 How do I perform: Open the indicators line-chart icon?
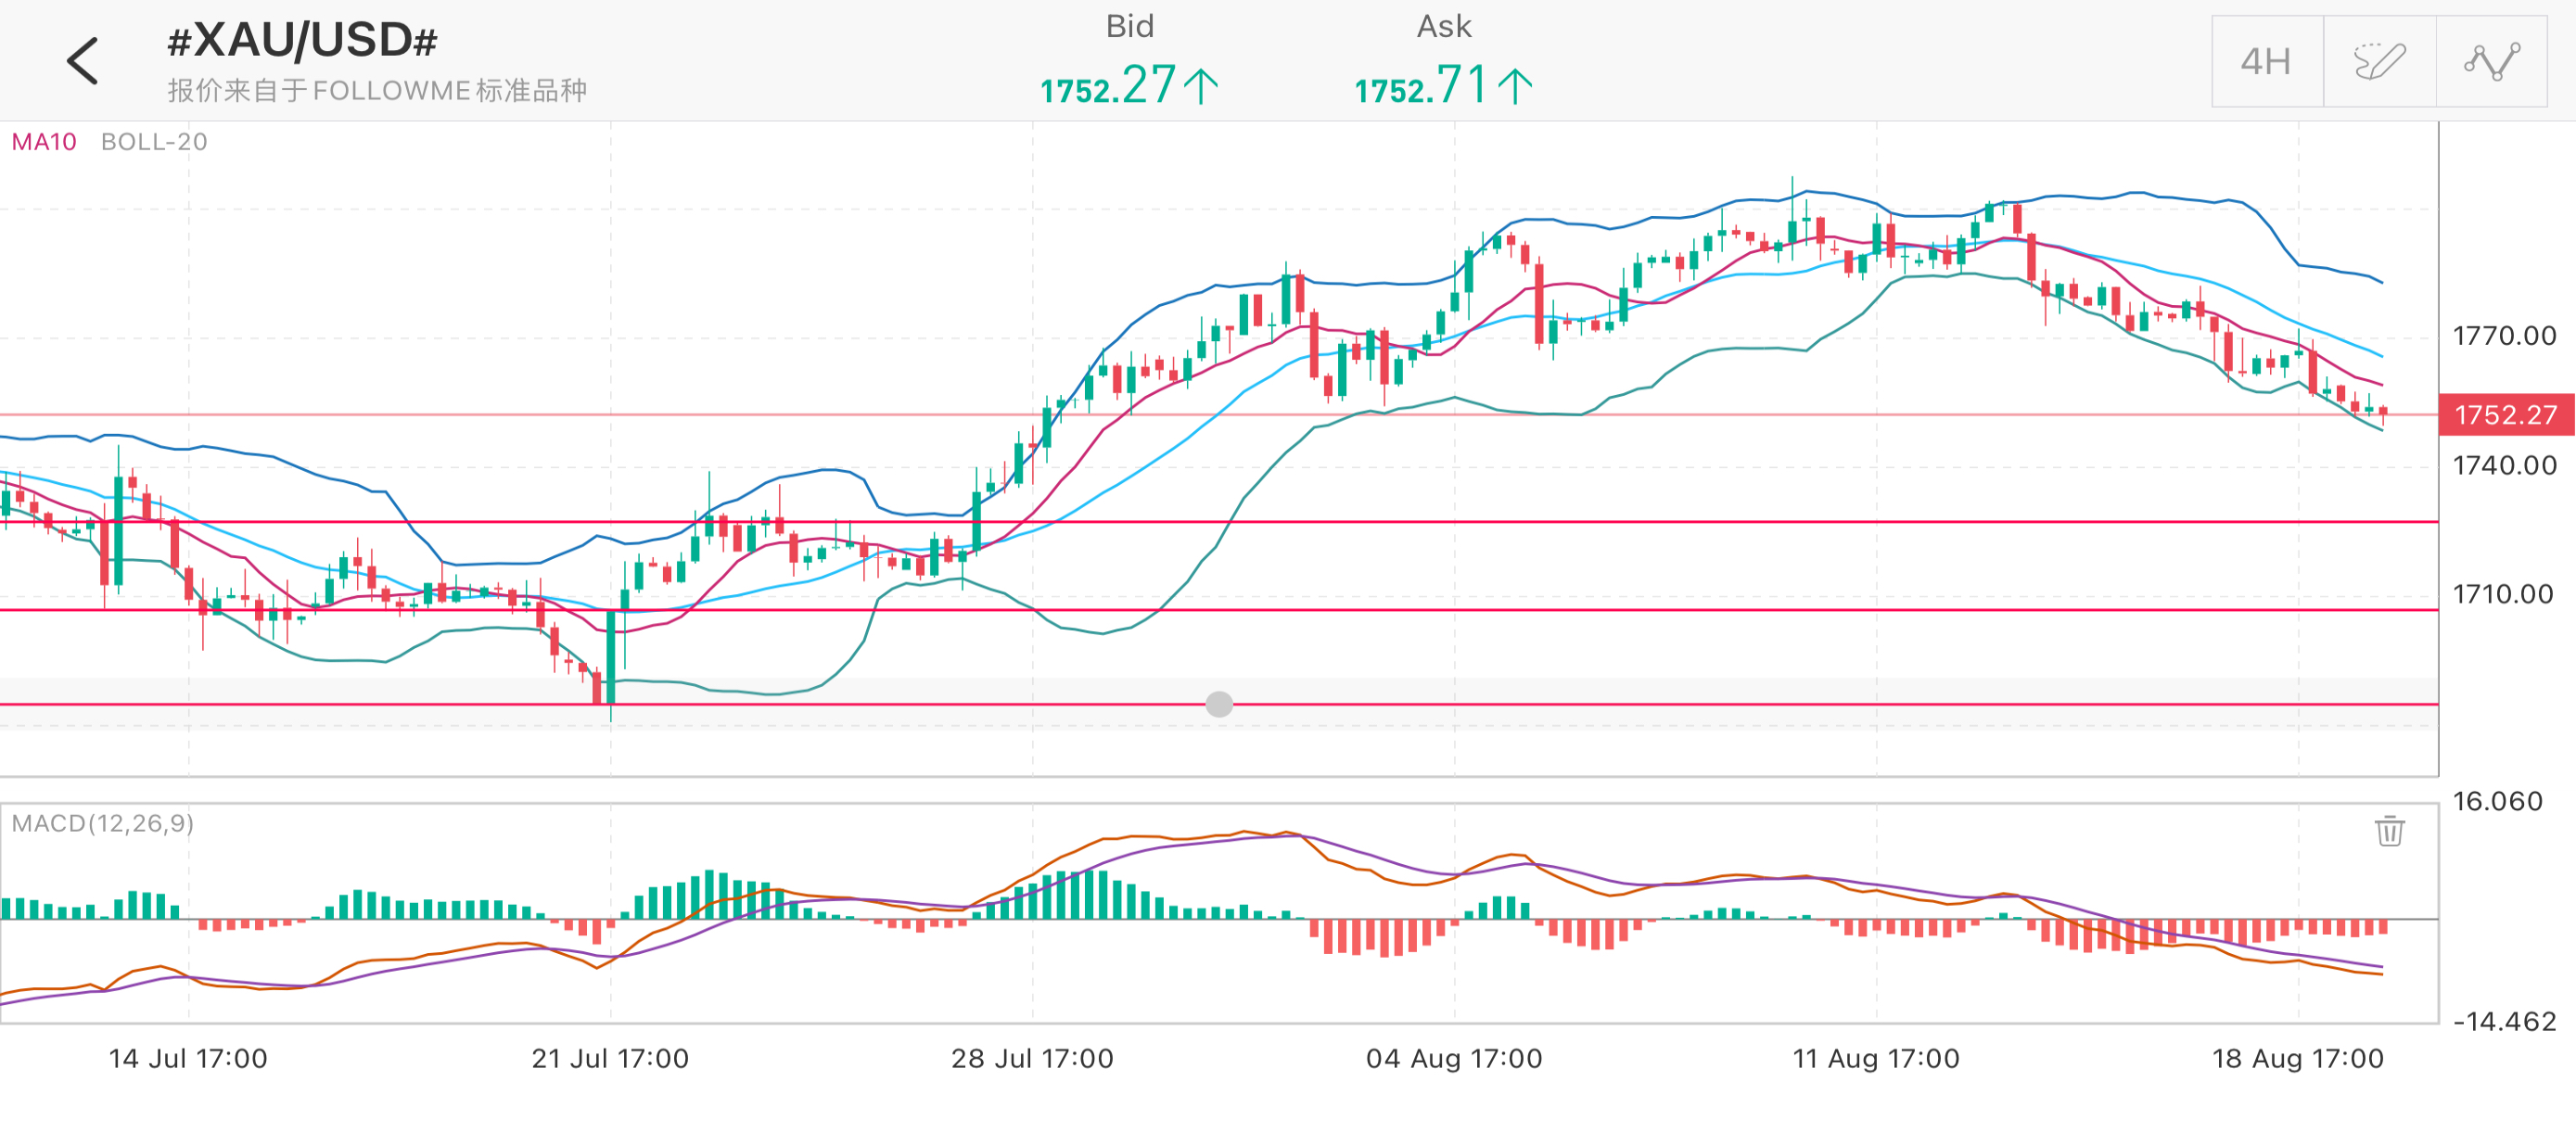click(2491, 62)
